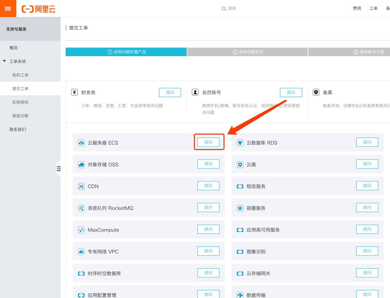Click the 应用高可用服务 icon
The width and height of the screenshot is (390, 298).
click(240, 230)
